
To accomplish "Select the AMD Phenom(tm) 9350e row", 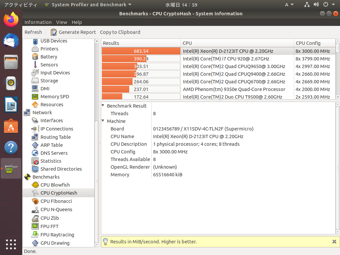I will (218, 89).
